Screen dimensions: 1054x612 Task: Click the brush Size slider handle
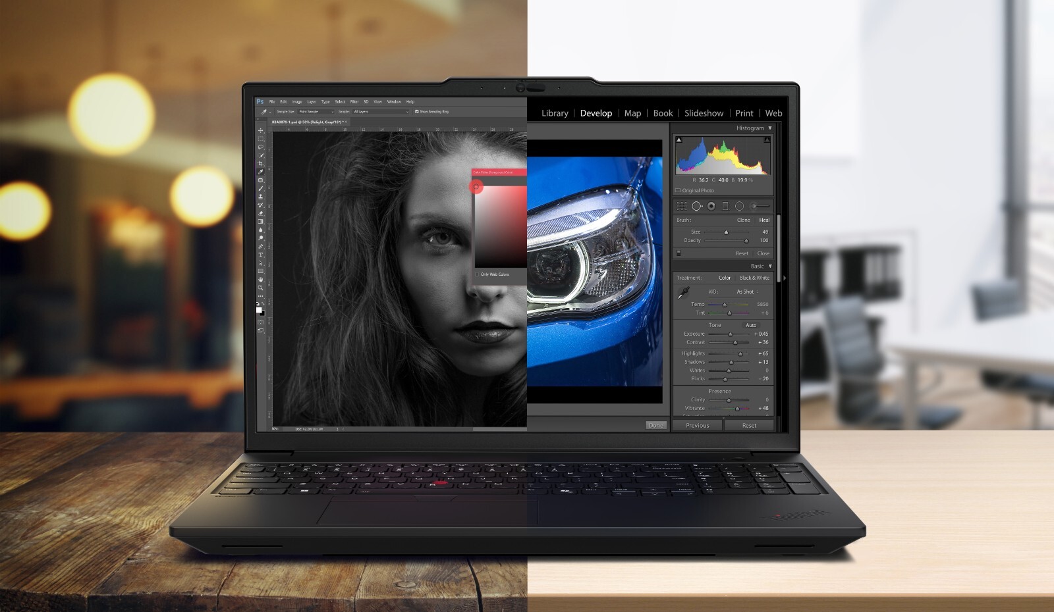click(726, 232)
